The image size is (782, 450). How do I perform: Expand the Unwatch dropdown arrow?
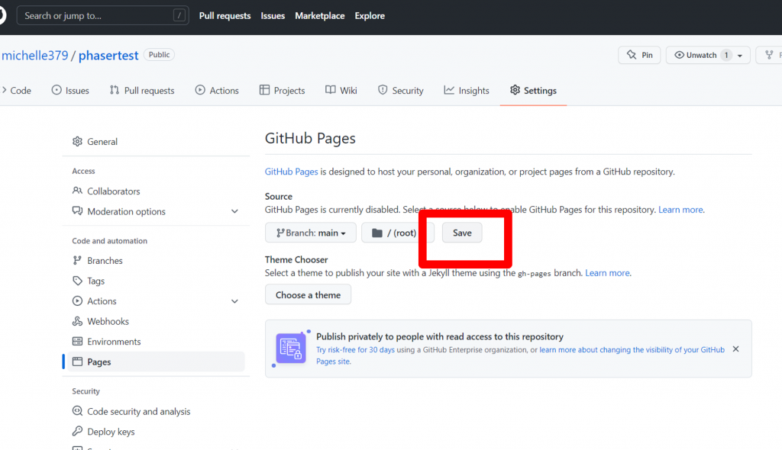click(x=740, y=56)
